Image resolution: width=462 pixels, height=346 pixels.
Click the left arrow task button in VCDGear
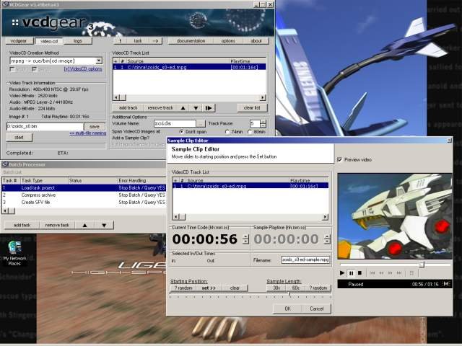tap(121, 41)
